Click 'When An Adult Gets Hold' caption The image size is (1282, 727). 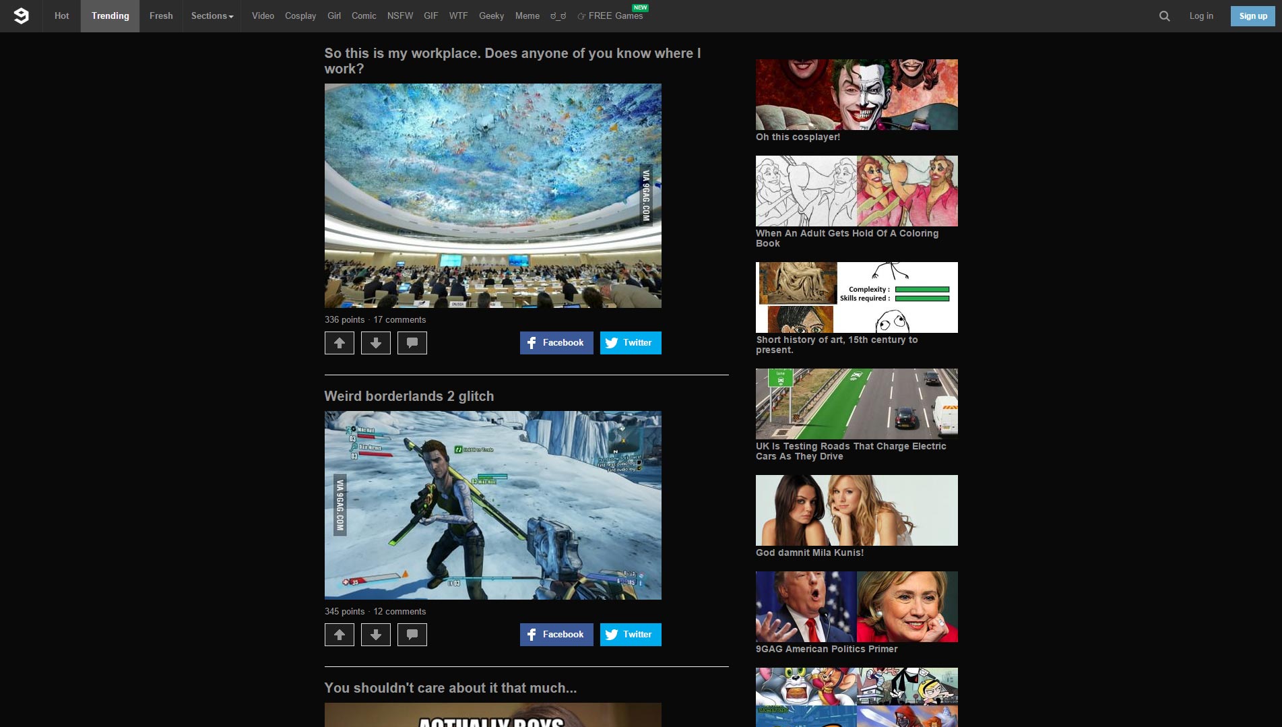847,239
